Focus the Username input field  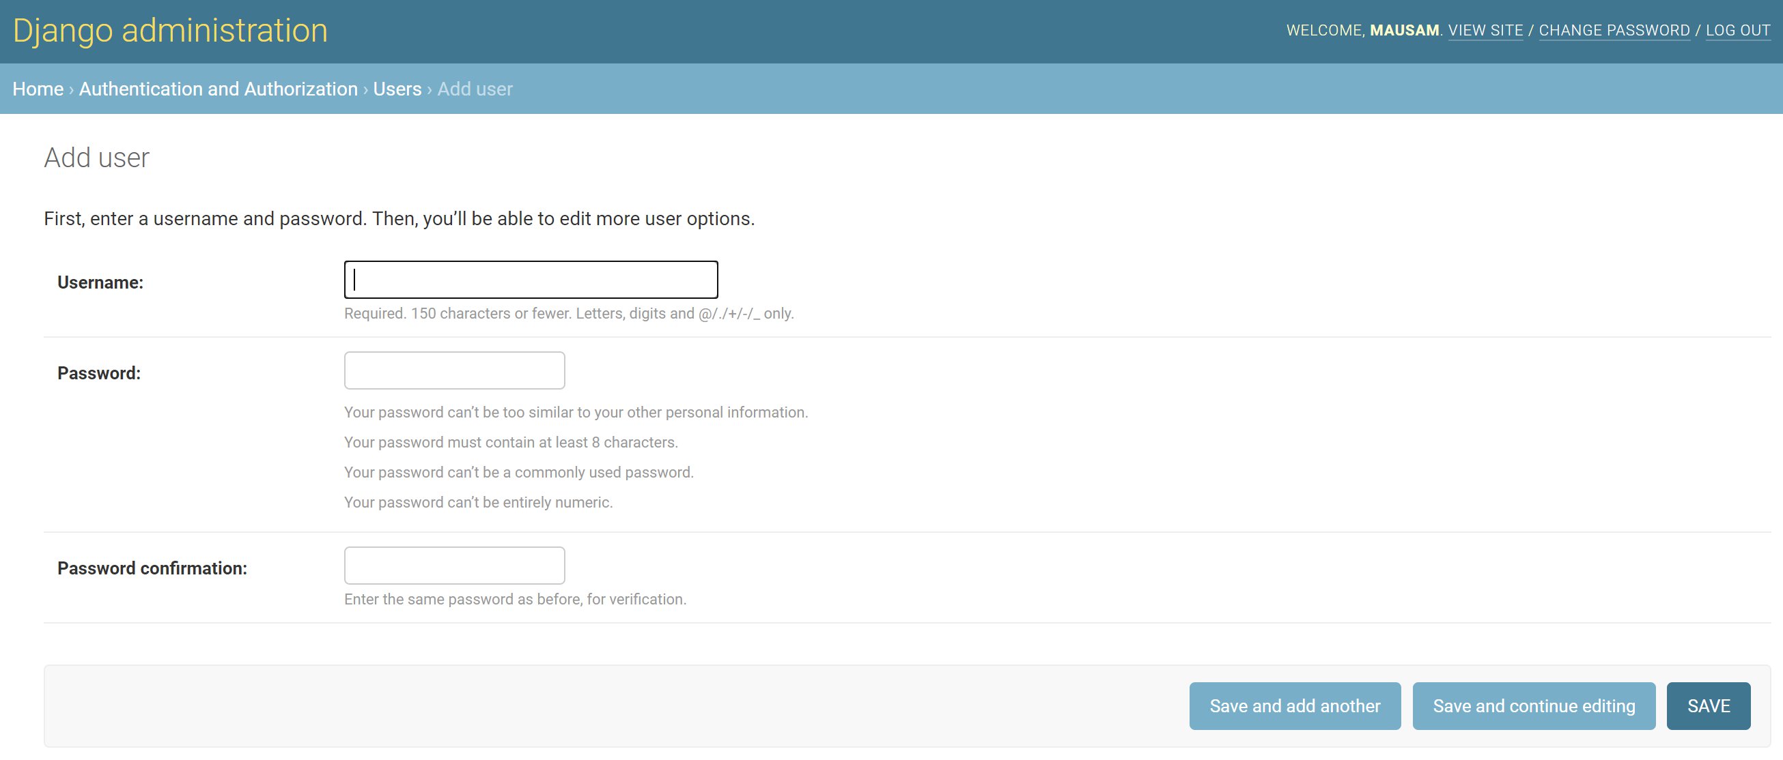tap(530, 280)
